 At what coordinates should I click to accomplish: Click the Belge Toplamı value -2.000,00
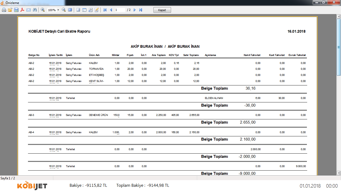[x=247, y=157]
